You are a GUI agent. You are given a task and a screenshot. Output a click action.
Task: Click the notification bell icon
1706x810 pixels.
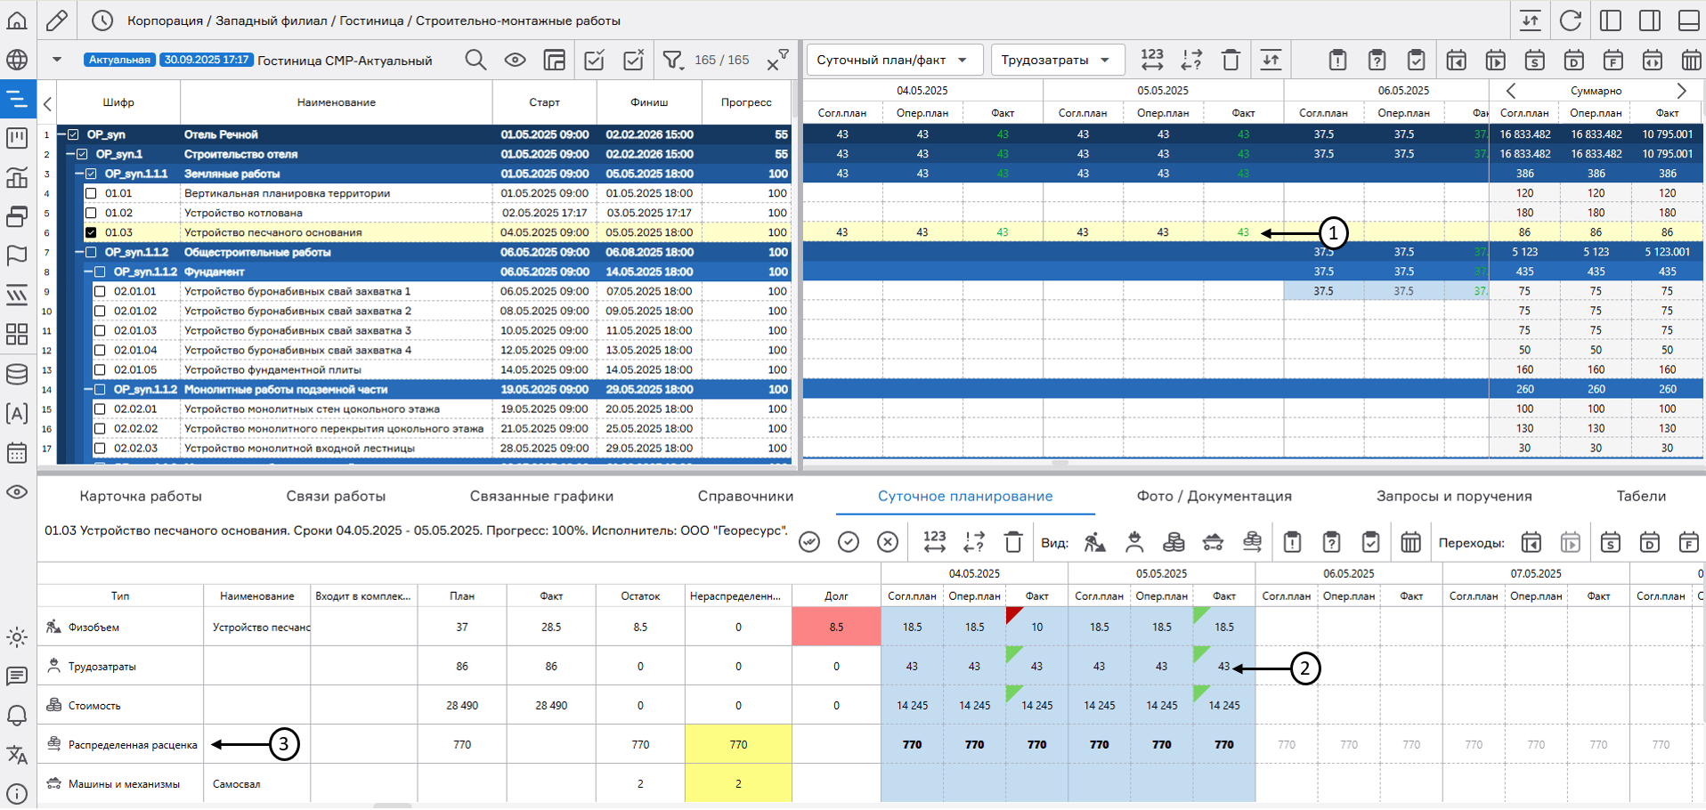point(17,715)
